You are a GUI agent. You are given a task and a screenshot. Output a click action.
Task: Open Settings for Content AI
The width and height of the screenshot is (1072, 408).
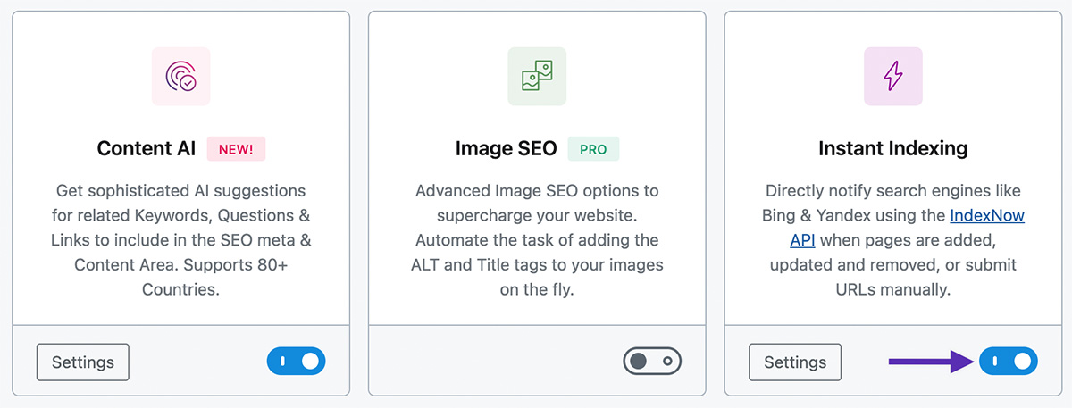point(83,362)
